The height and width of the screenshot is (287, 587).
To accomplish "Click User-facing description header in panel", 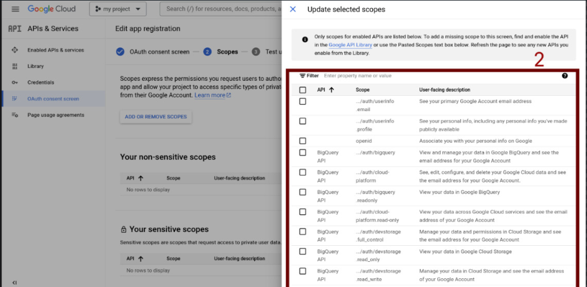I will [445, 90].
